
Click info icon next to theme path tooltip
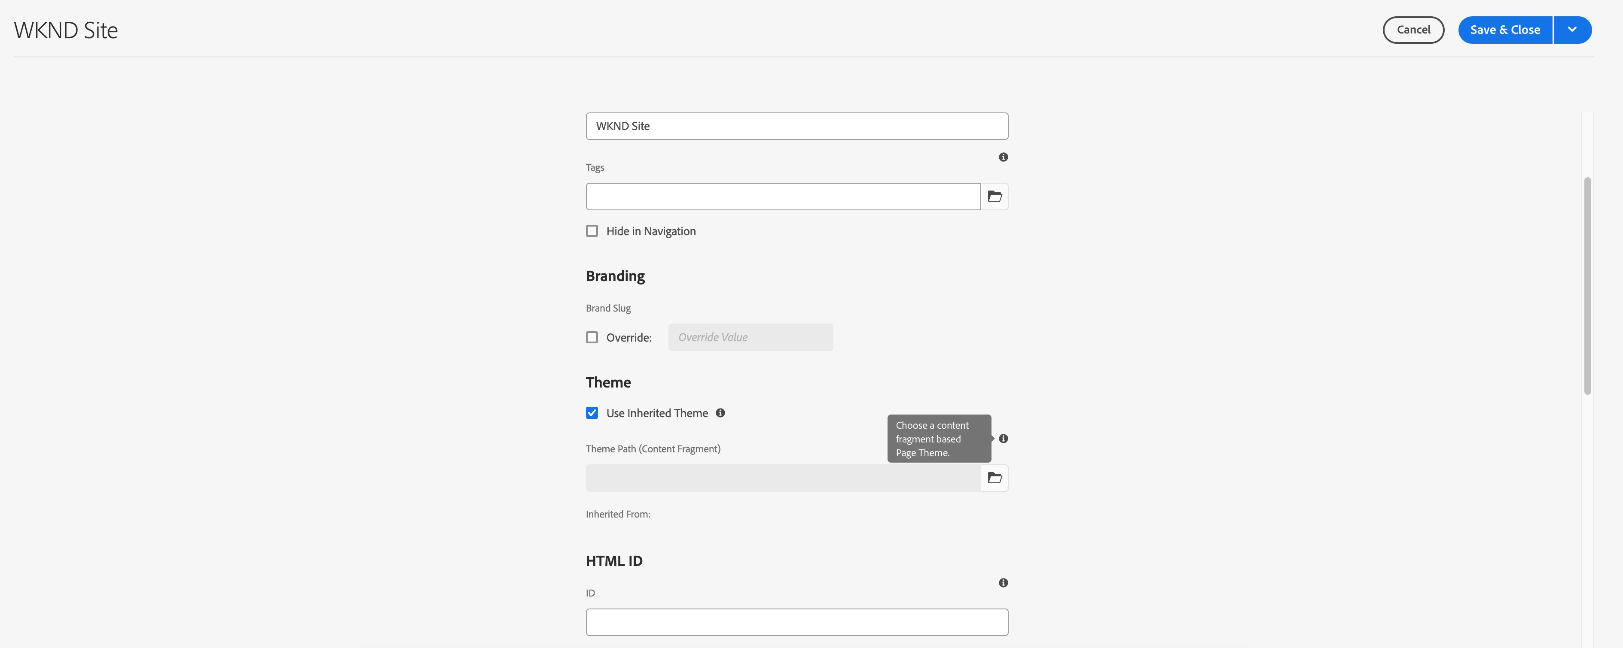tap(1003, 439)
